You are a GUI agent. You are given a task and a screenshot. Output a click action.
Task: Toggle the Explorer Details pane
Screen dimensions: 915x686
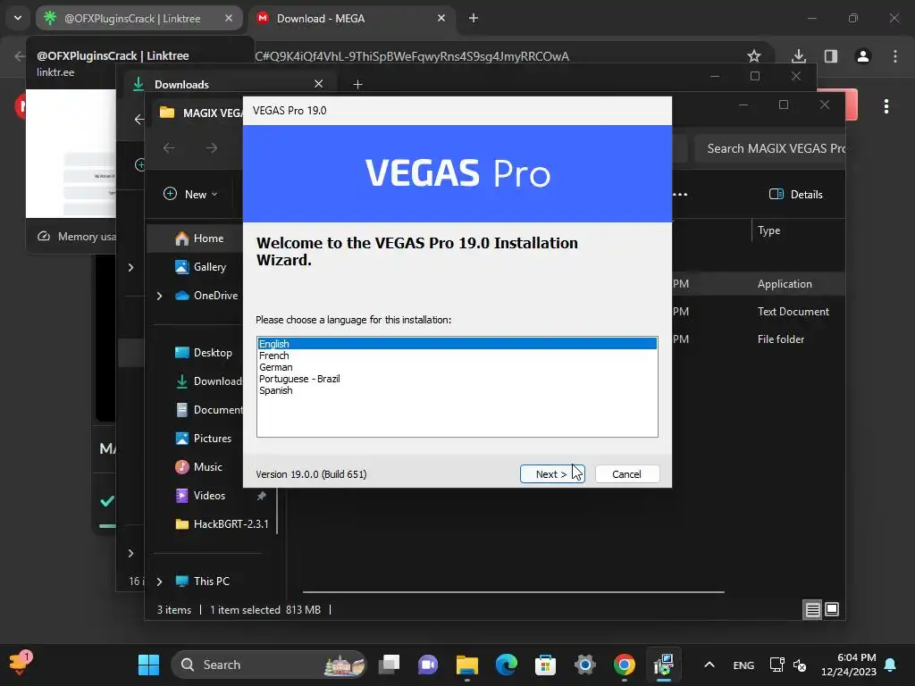(x=795, y=194)
